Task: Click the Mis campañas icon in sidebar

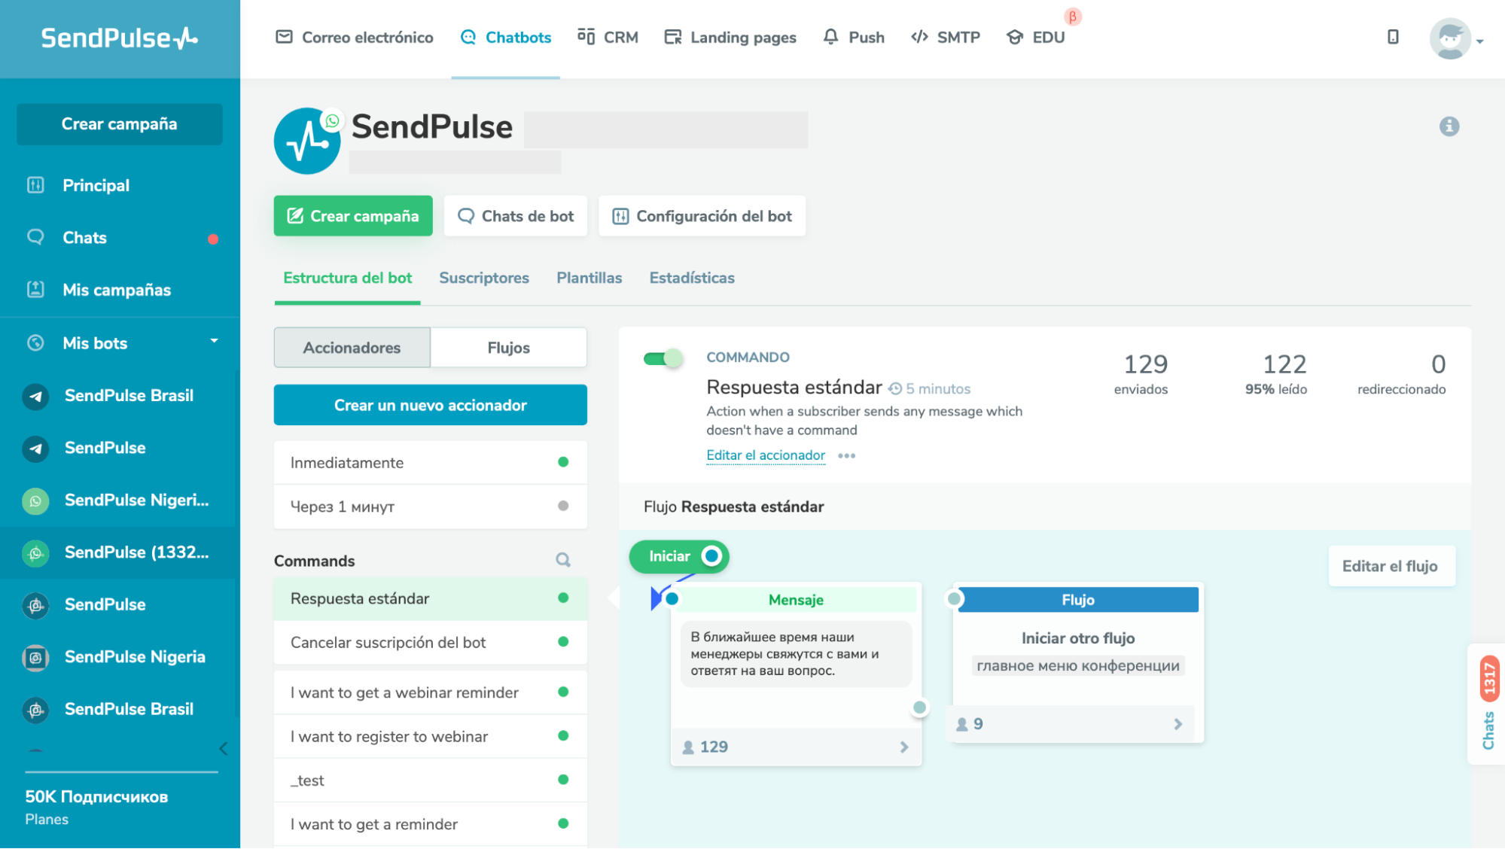Action: (35, 289)
